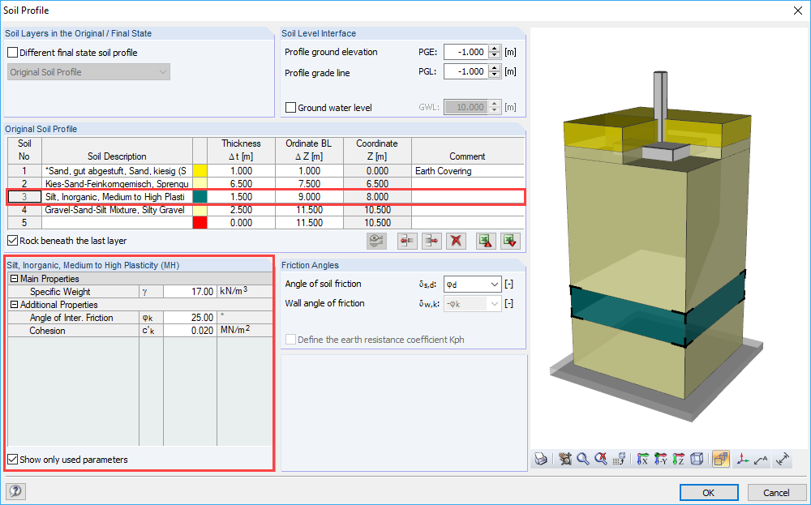Click the double-arrow dimensions icon
The height and width of the screenshot is (505, 811).
pos(783,459)
